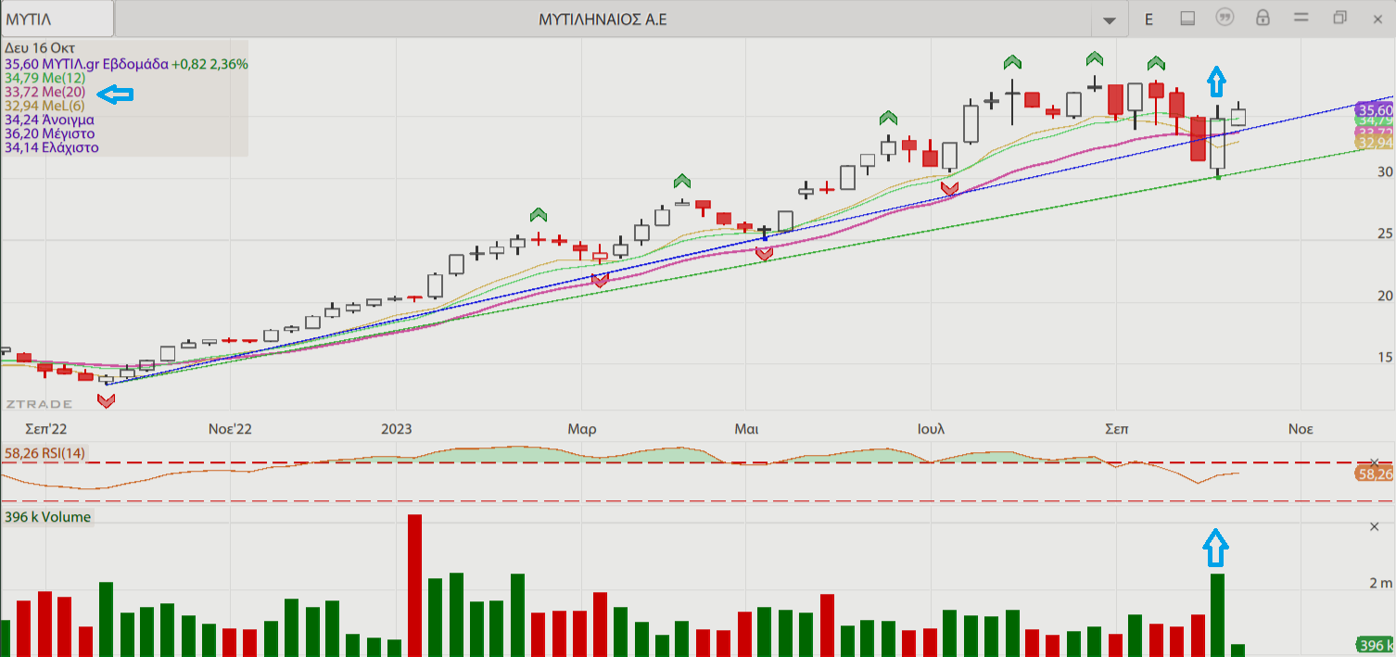The width and height of the screenshot is (1396, 657).
Task: Click the 396 k Volume panel label
Action: (x=46, y=517)
